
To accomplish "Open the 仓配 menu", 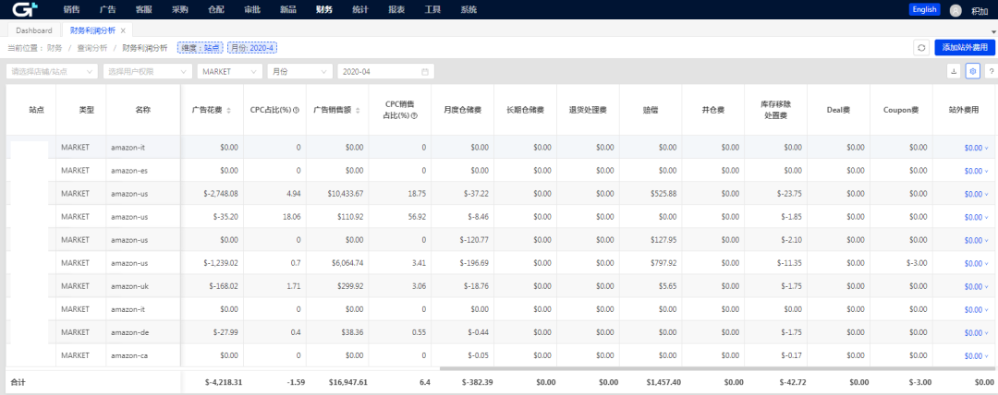I will [215, 9].
